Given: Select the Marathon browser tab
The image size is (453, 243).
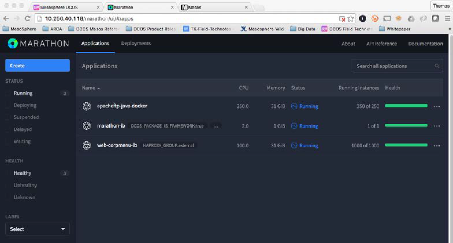Looking at the screenshot, I should [140, 7].
